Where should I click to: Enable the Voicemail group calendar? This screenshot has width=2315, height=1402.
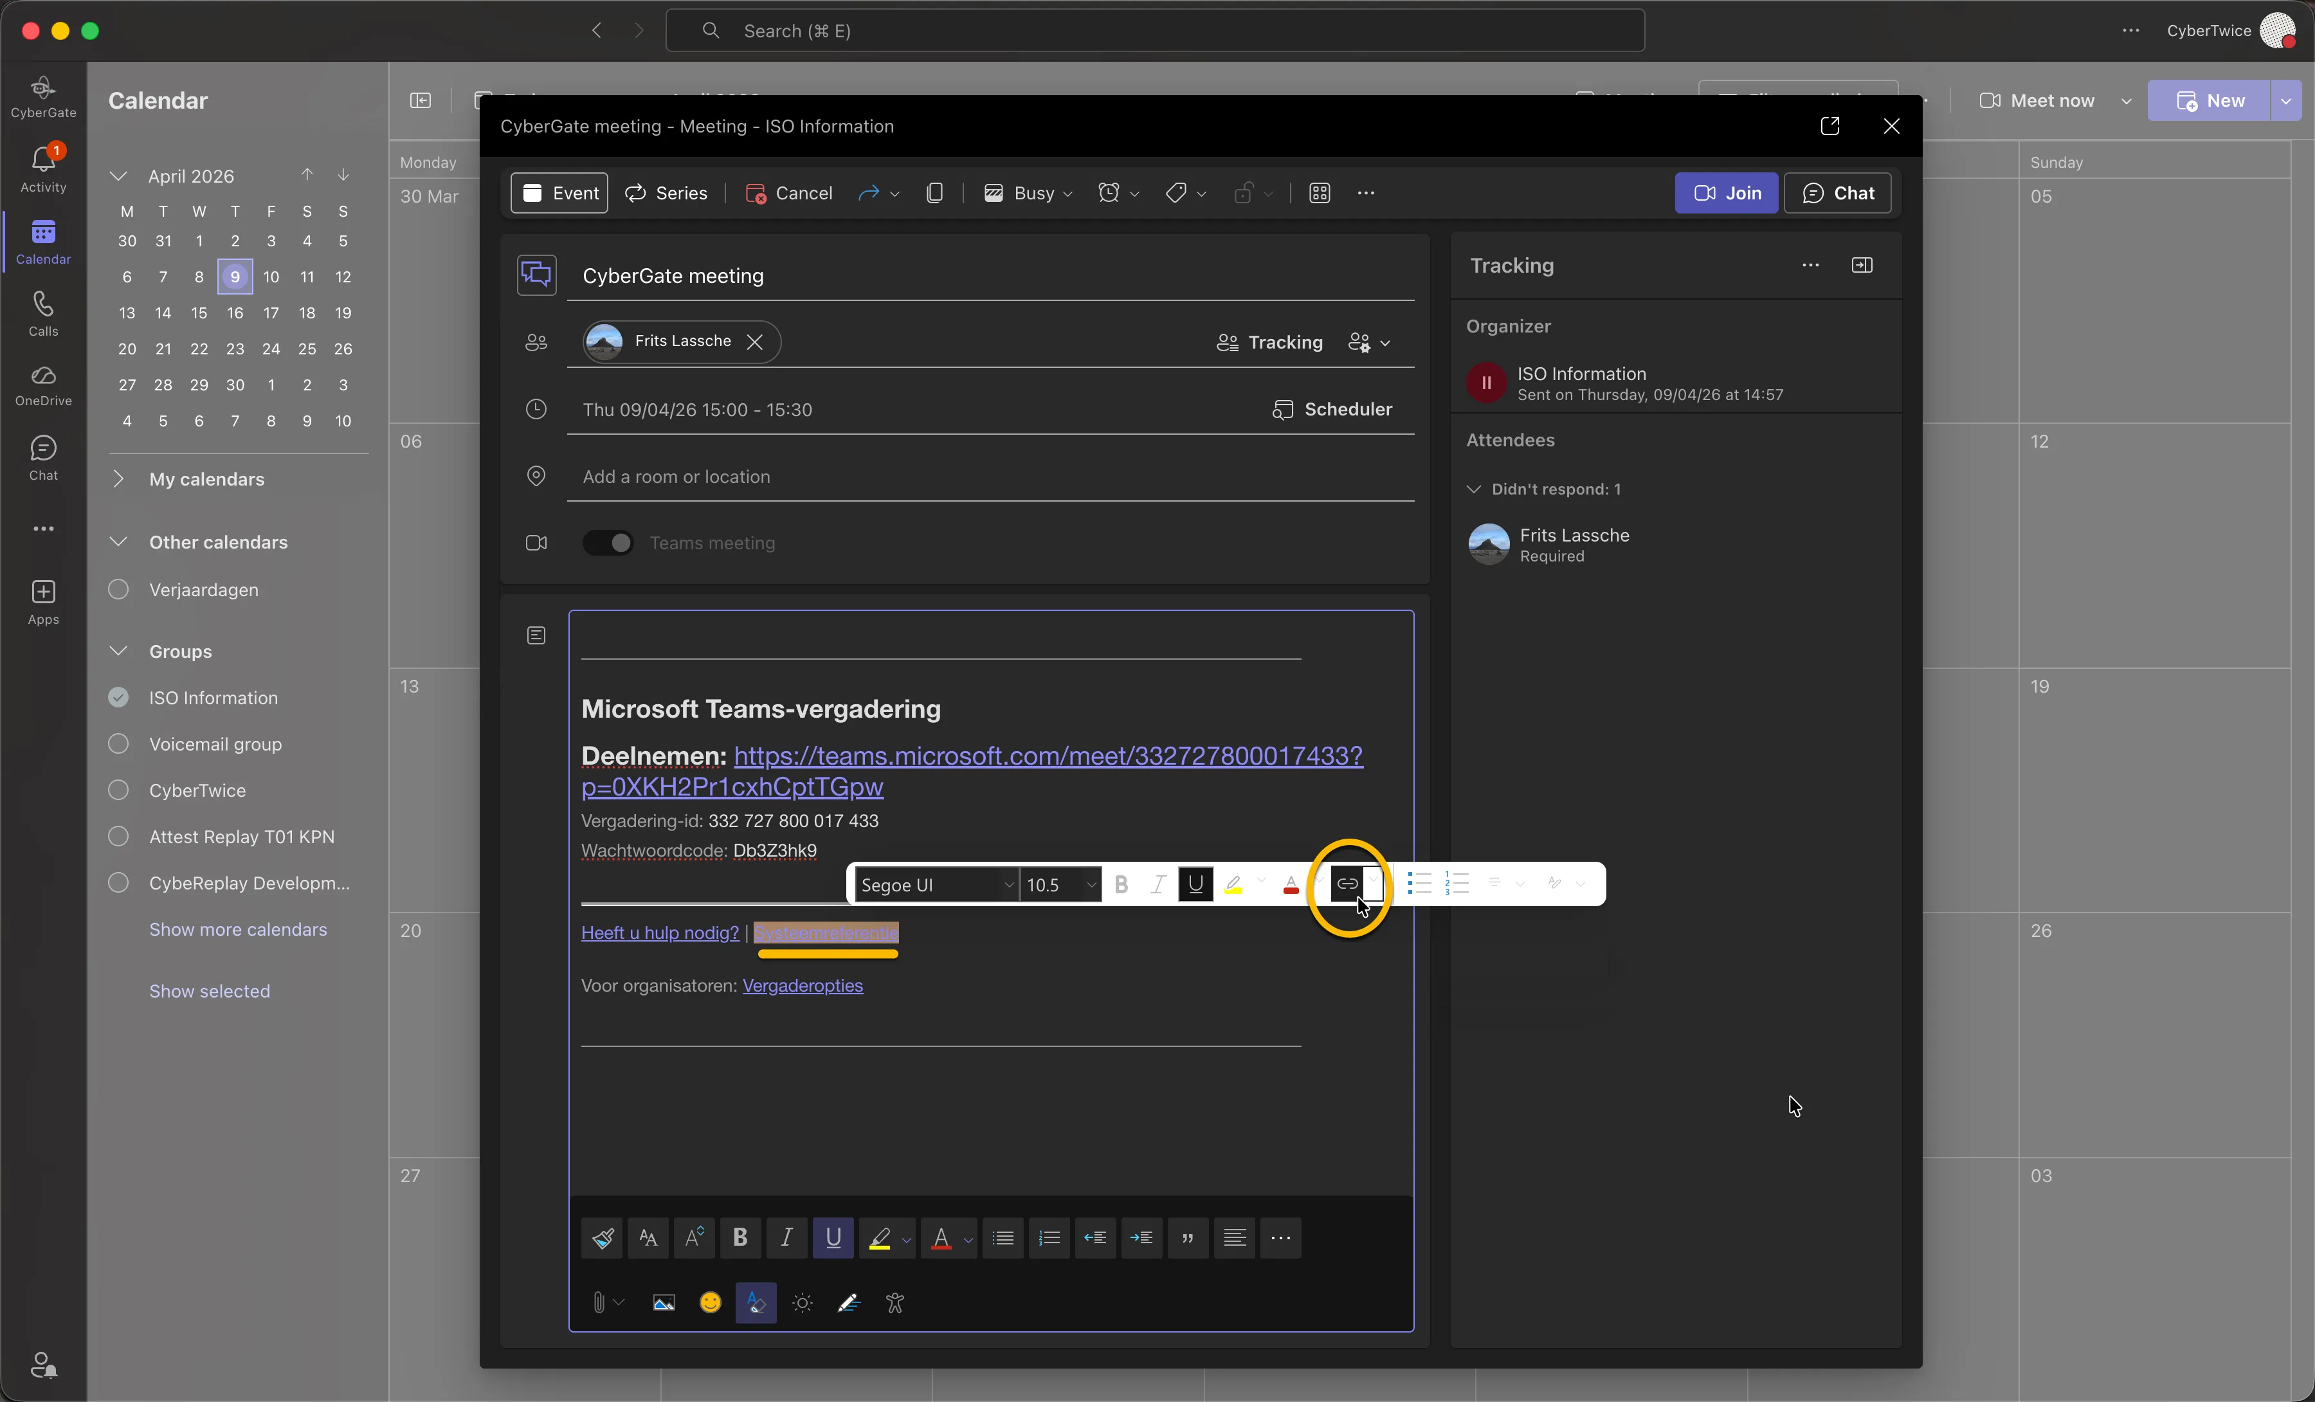click(x=118, y=743)
